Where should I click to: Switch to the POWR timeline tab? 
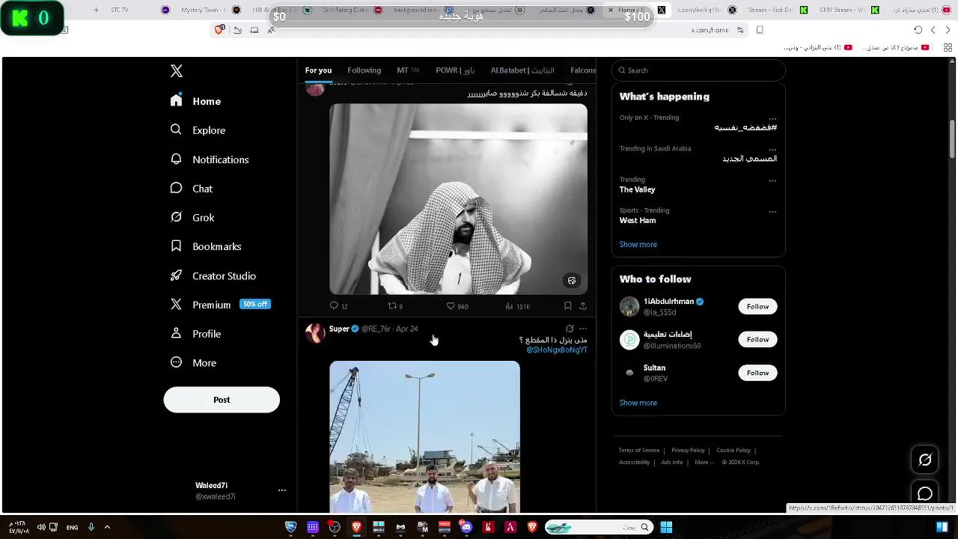click(455, 70)
